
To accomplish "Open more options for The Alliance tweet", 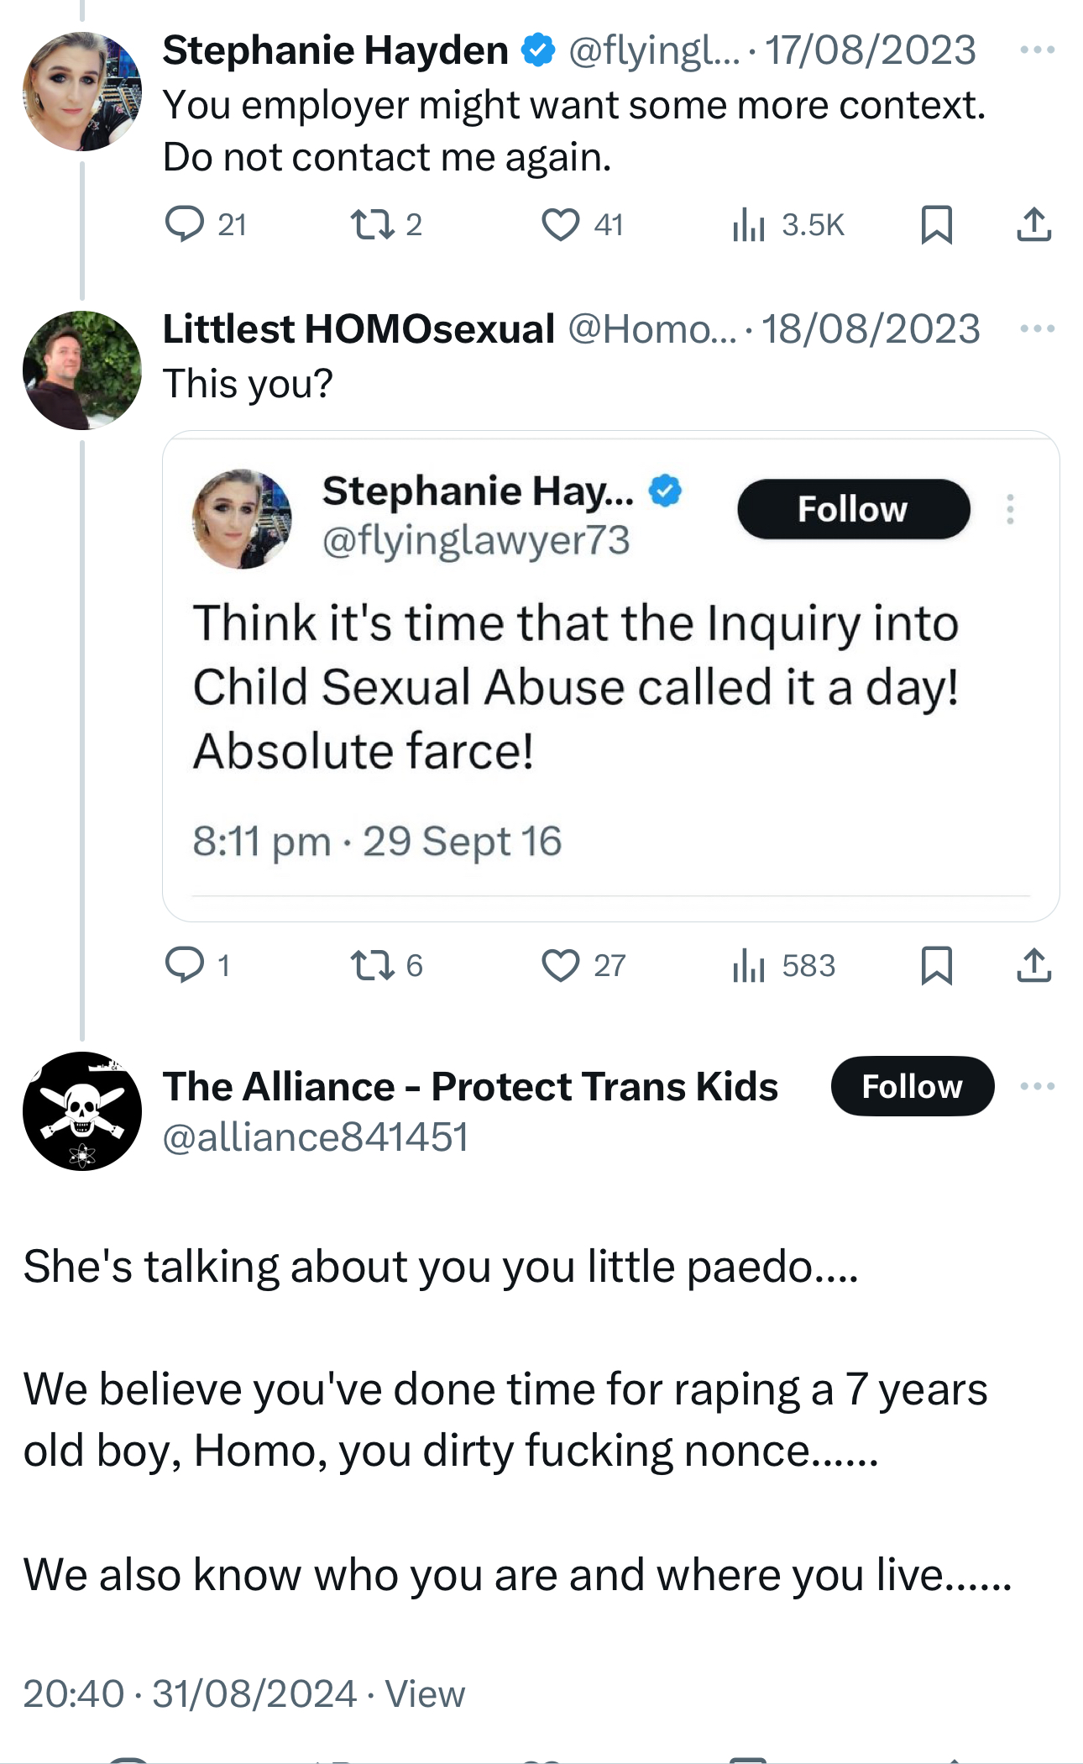I will 1037,1086.
